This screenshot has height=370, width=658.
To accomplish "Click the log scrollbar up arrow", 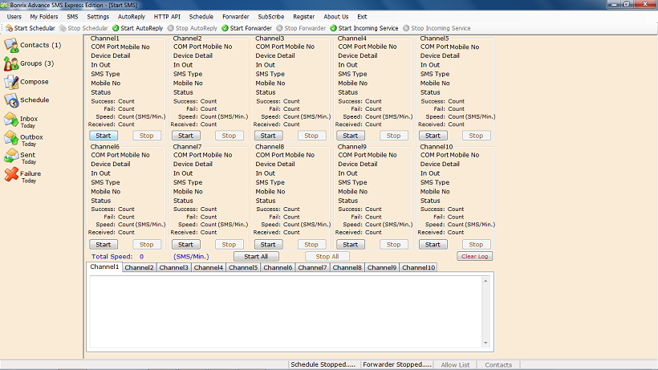I will pos(485,281).
